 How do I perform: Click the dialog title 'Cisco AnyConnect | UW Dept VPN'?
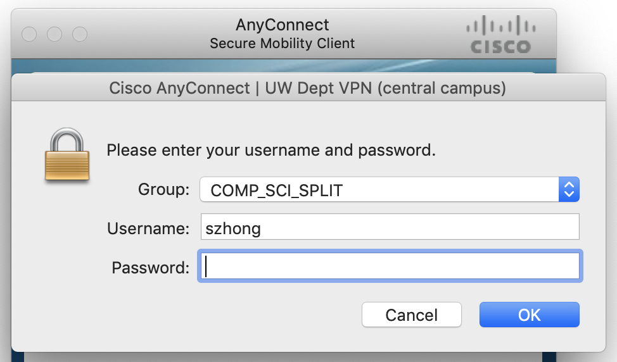[x=308, y=87]
